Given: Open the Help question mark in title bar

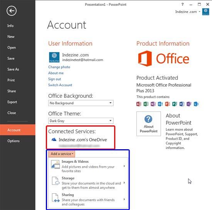Looking at the screenshot, I should click(182, 5).
